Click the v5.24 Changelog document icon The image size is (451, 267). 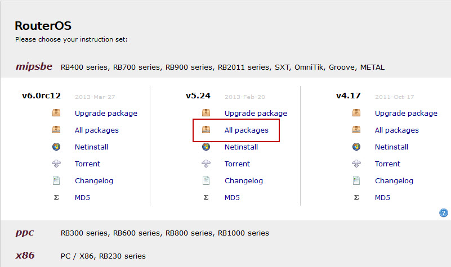click(206, 180)
